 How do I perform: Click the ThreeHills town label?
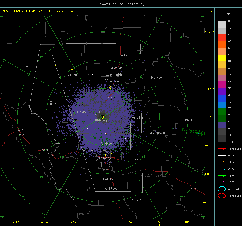[x=135, y=117]
